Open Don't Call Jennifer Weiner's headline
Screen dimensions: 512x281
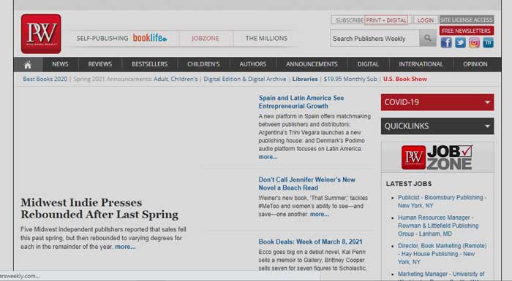pyautogui.click(x=307, y=183)
